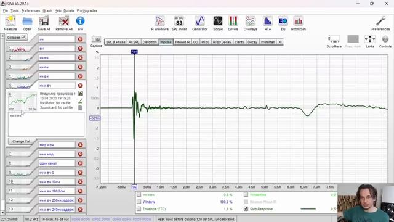Enable the Window trace checkbox
This screenshot has width=394, height=222.
click(x=139, y=202)
